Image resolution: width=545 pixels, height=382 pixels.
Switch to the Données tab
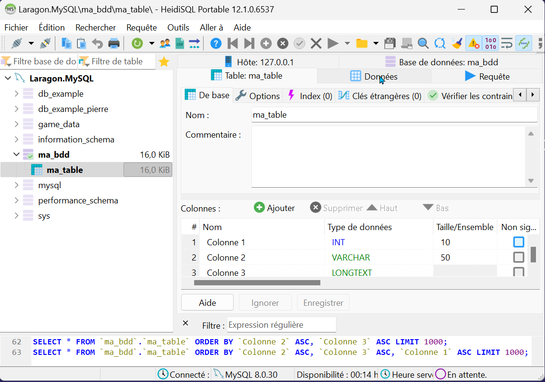[374, 76]
